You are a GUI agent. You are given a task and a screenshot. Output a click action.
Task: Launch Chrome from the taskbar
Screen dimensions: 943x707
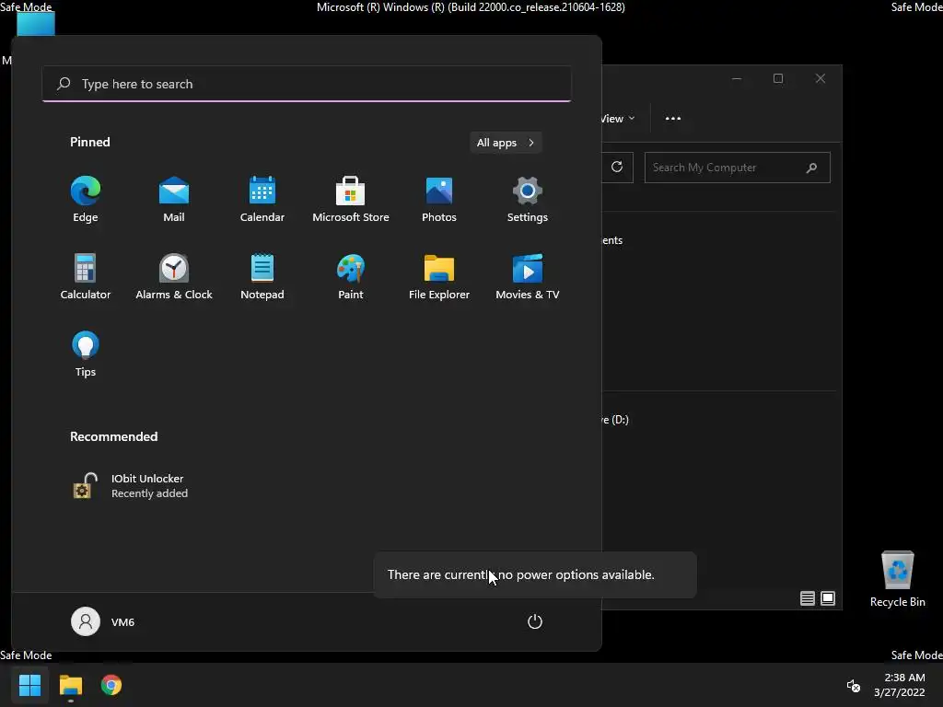[111, 685]
